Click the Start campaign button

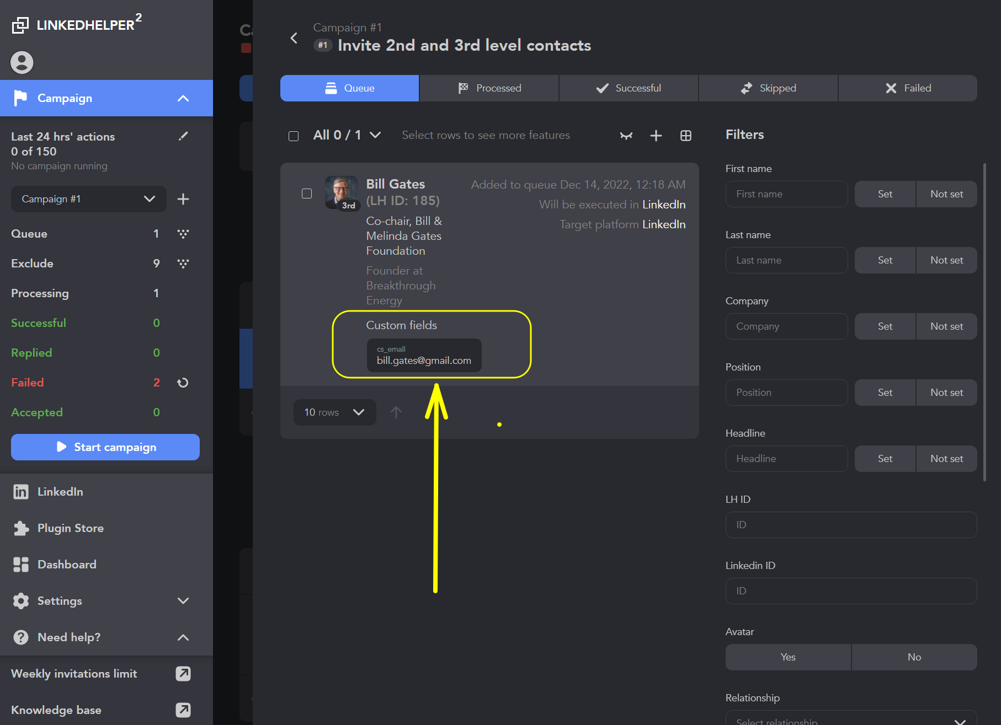pos(105,447)
